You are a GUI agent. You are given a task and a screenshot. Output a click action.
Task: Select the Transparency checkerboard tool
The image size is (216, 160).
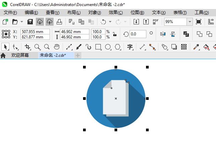[x=184, y=47]
